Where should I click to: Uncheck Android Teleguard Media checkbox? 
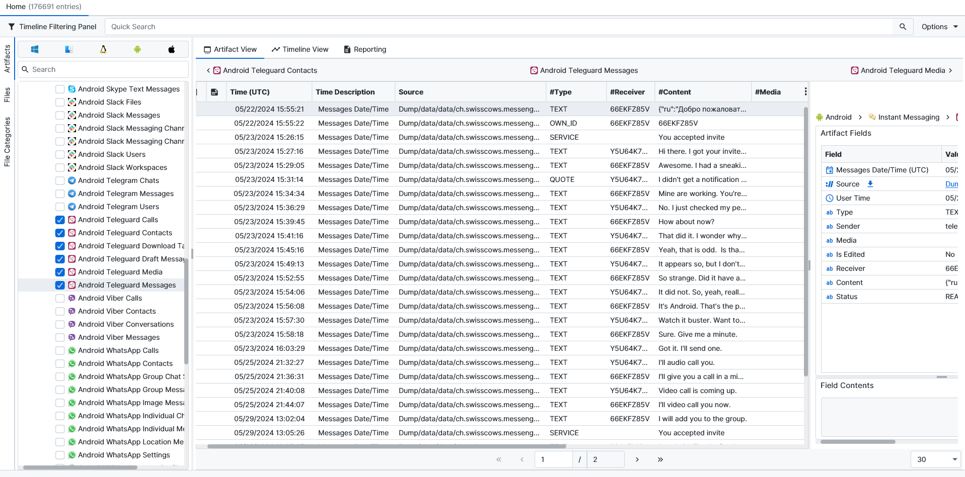tap(60, 272)
